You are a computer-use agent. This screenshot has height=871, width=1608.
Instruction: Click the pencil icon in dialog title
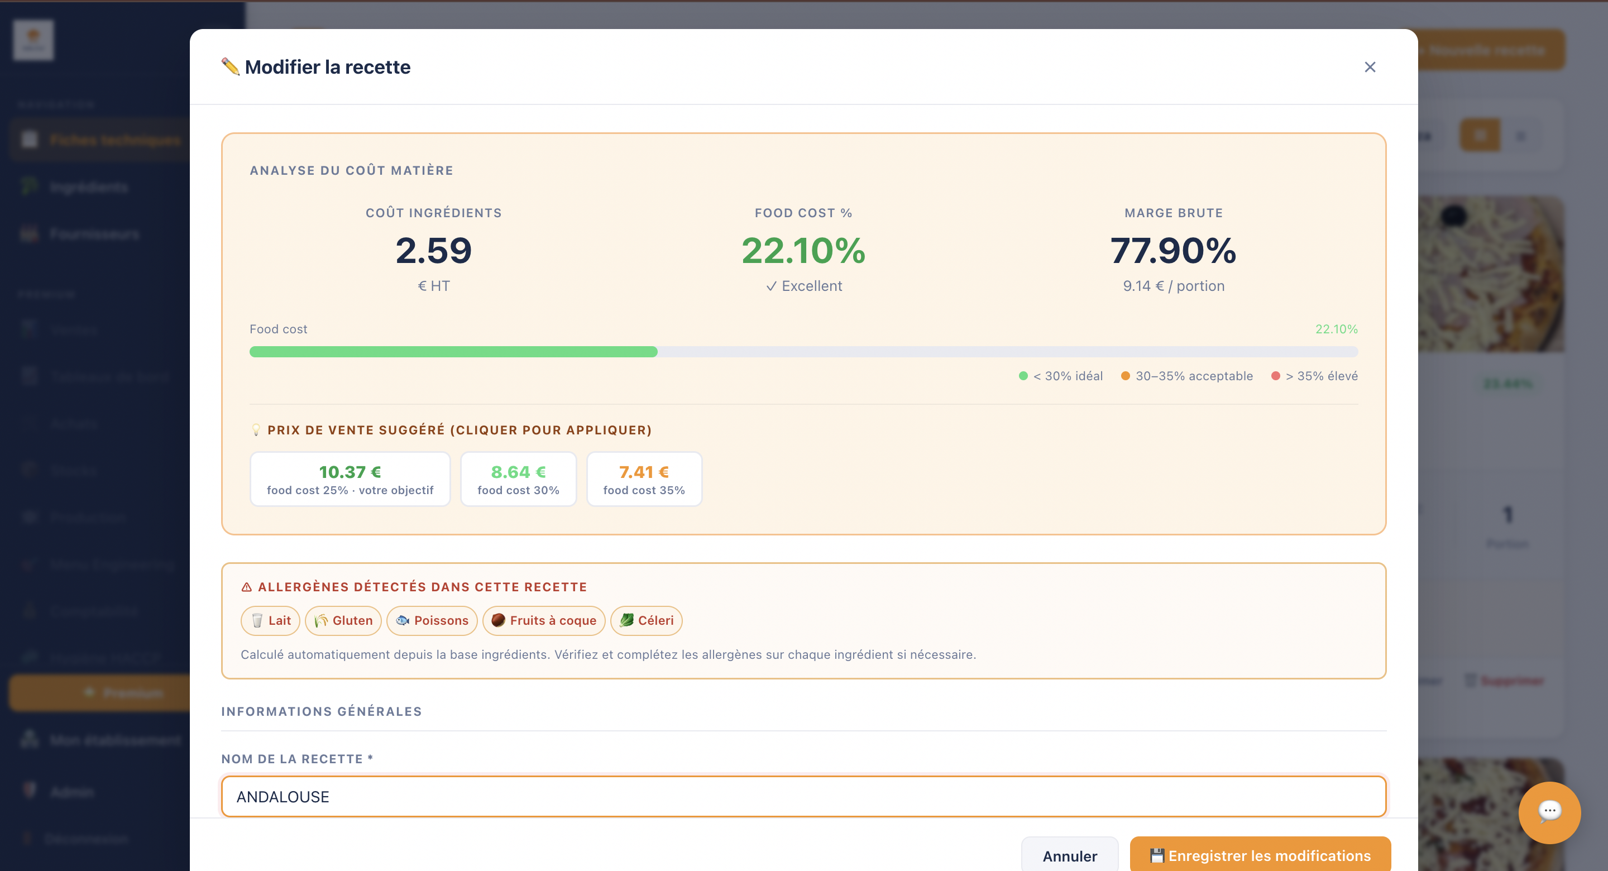pos(231,66)
